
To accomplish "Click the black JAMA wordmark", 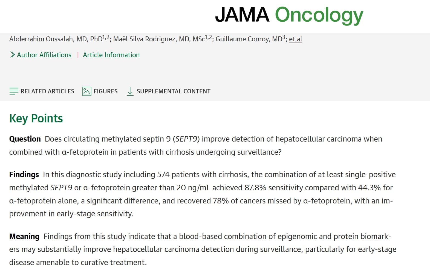I will coord(242,15).
